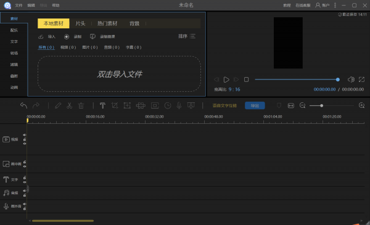Select the pencil edit tool
The width and height of the screenshot is (370, 225).
point(58,105)
